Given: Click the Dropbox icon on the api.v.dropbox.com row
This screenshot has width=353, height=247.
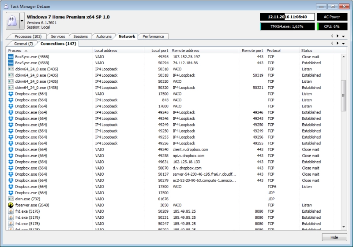Looking at the screenshot, I should 11,155.
